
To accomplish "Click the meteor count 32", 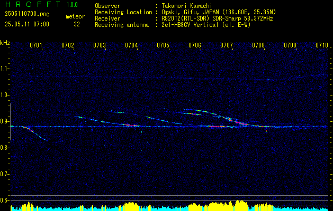I will coord(77,24).
